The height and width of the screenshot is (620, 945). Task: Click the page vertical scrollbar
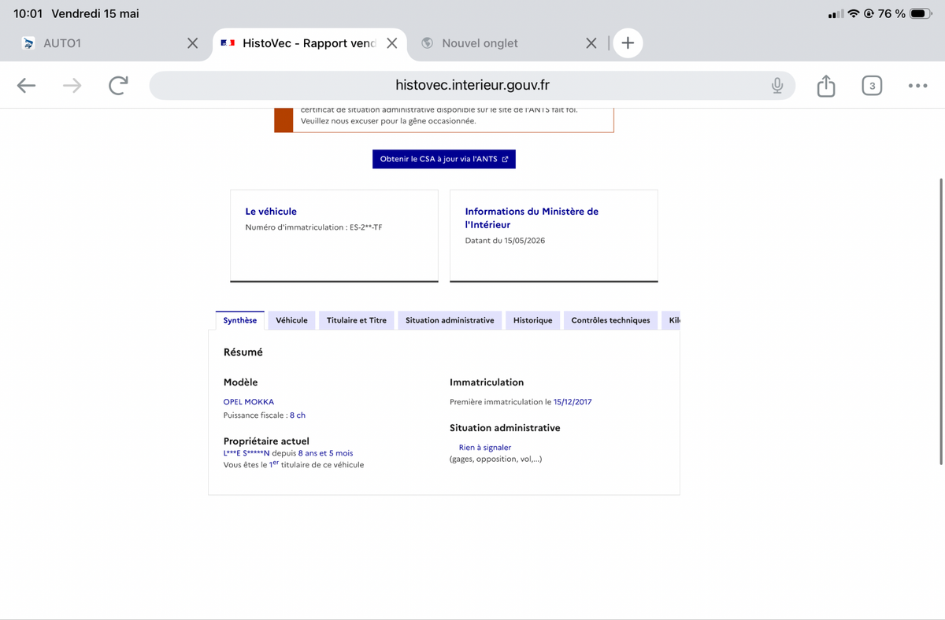pyautogui.click(x=941, y=321)
